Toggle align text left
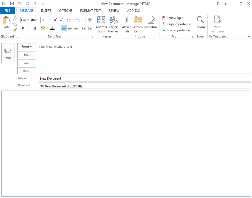Screen dimensions: 252x198 pos(64,28)
